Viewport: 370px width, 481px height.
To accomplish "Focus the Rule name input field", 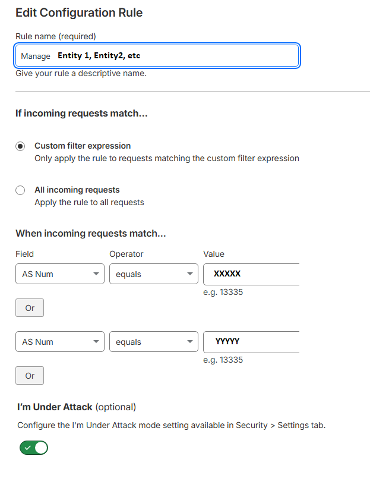I will click(157, 56).
